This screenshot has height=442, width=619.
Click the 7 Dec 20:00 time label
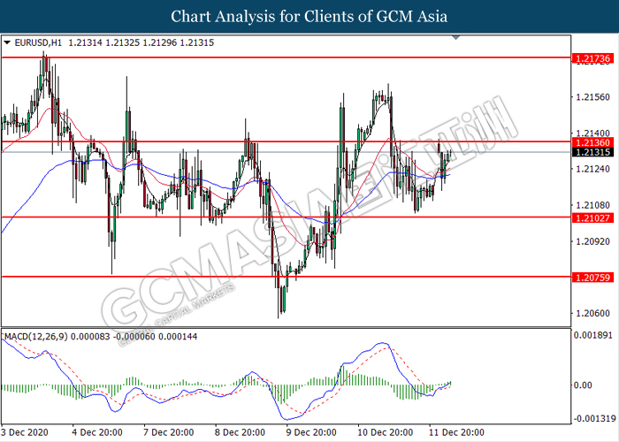168,432
